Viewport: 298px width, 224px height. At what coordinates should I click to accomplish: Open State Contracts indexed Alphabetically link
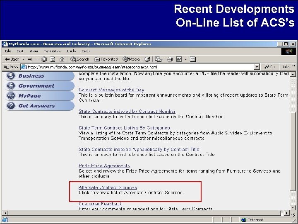click(139, 149)
